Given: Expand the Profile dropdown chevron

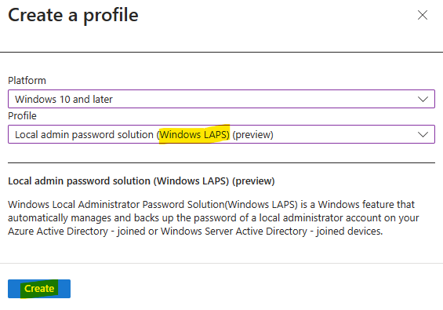Looking at the screenshot, I should (x=423, y=135).
